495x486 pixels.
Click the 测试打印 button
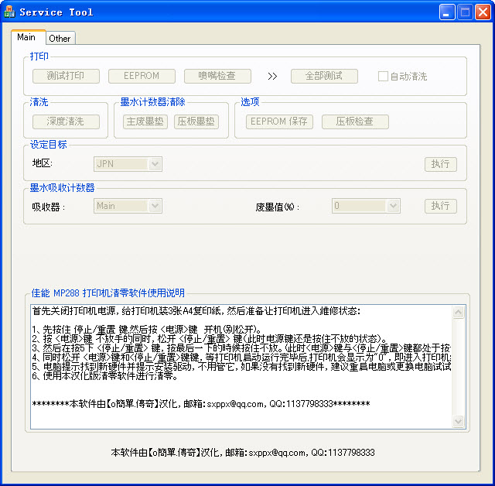(x=66, y=76)
